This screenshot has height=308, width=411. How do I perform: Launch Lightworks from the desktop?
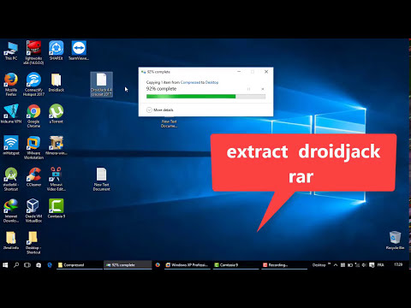(33, 52)
